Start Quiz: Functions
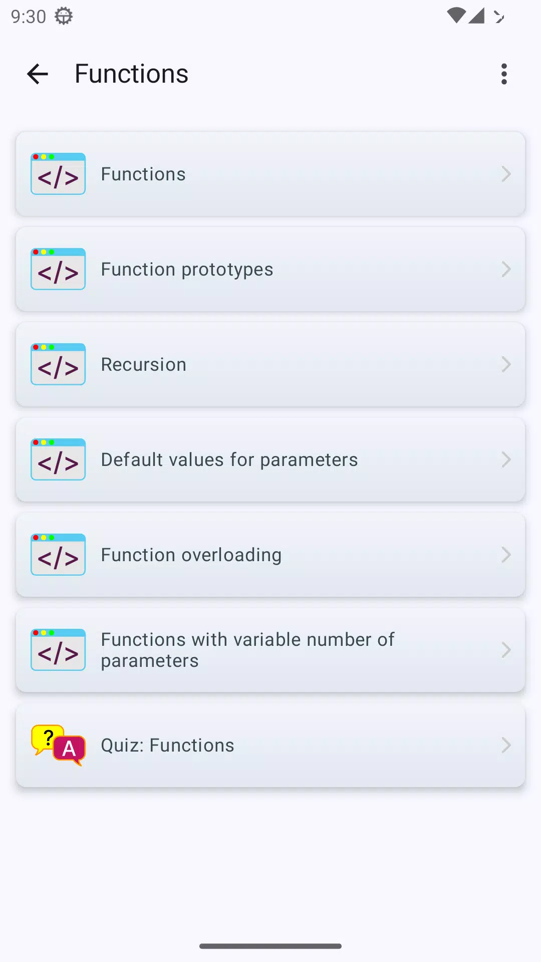Image resolution: width=541 pixels, height=962 pixels. pyautogui.click(x=270, y=745)
